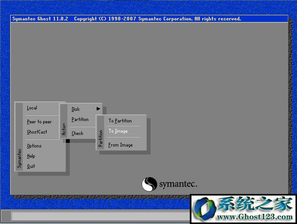
Task: Select To Partition option
Action: (x=120, y=121)
